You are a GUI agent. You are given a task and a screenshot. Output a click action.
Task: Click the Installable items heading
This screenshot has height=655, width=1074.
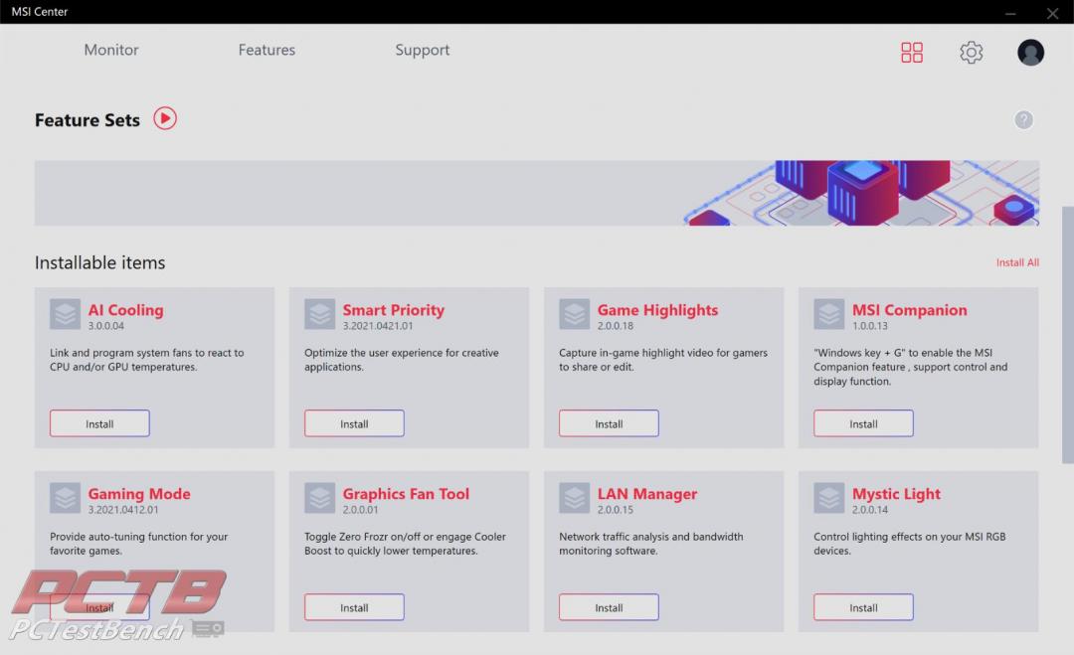[100, 262]
